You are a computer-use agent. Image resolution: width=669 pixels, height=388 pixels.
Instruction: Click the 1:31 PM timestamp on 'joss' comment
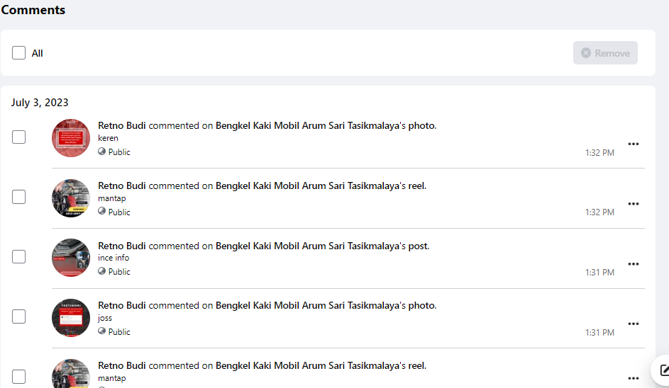point(599,333)
